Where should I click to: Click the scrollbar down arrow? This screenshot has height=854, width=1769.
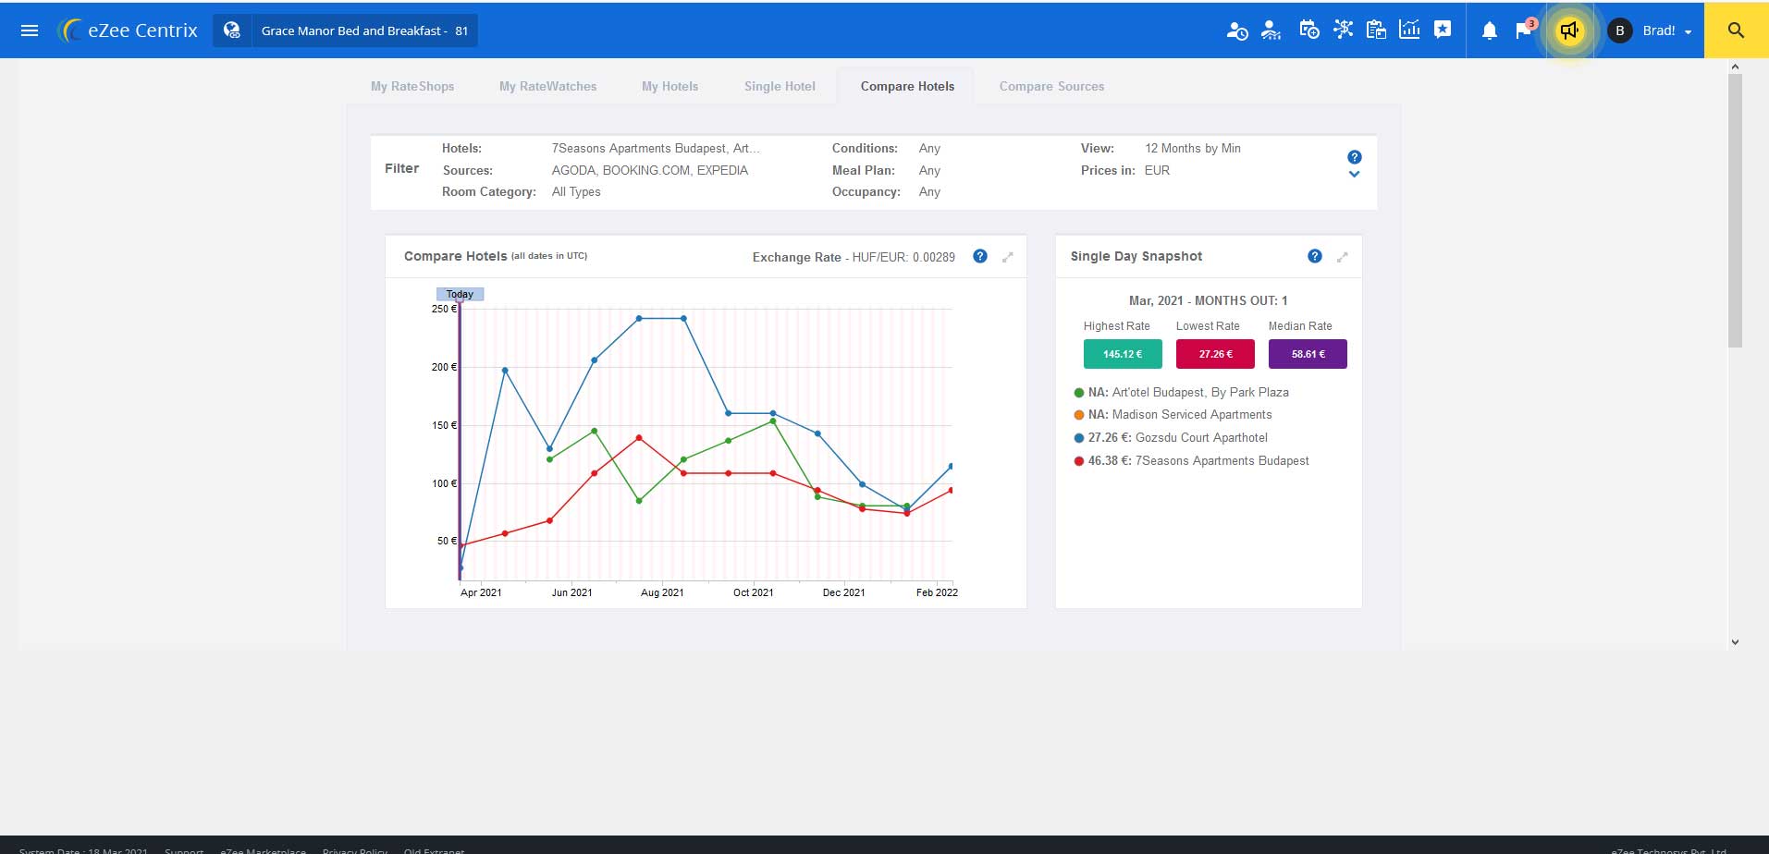coord(1735,642)
